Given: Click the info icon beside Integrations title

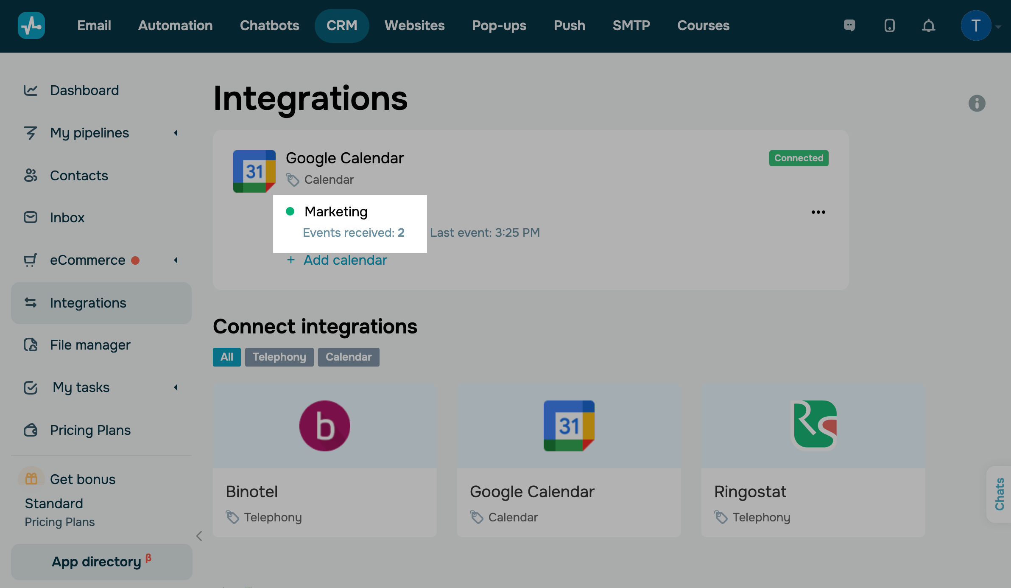Looking at the screenshot, I should tap(977, 103).
